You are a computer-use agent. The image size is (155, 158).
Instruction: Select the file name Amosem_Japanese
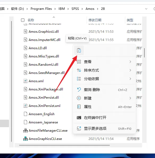pyautogui.click(x=43, y=122)
